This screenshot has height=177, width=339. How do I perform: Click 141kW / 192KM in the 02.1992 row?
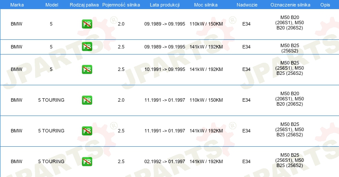click(206, 161)
